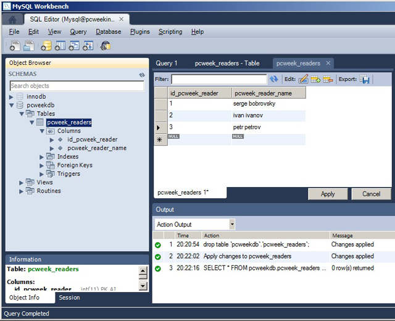Switch to pcweek_readers - Table tab
The height and width of the screenshot is (321, 395).
(x=227, y=63)
